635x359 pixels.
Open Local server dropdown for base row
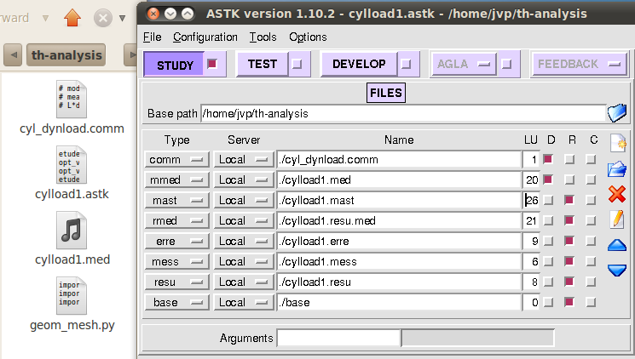coord(244,302)
